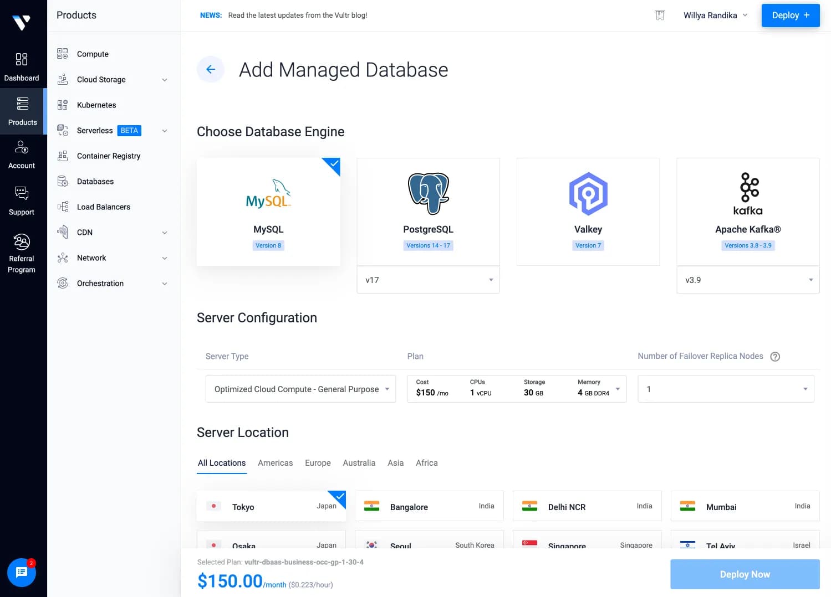Click the Deploy Now button
This screenshot has width=831, height=597.
point(745,574)
